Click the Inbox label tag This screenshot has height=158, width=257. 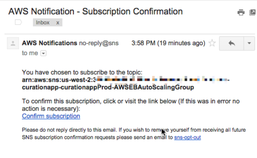pos(43,22)
